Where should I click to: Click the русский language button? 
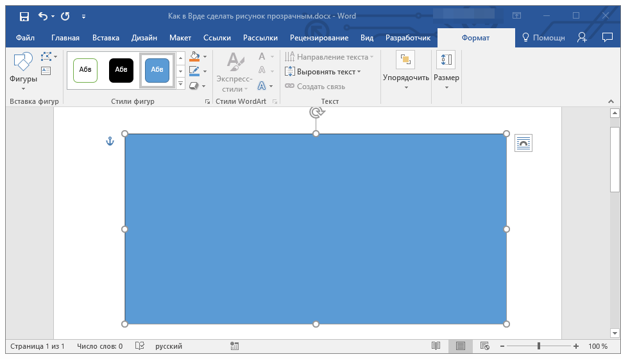tap(169, 346)
